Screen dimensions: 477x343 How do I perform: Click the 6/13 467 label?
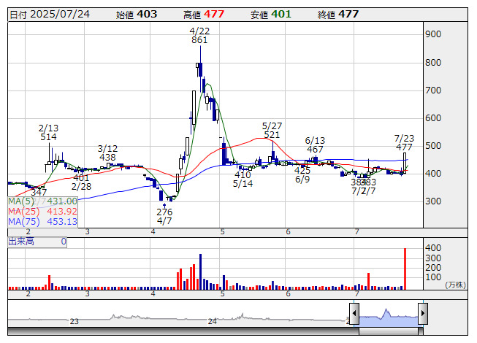pos(315,145)
